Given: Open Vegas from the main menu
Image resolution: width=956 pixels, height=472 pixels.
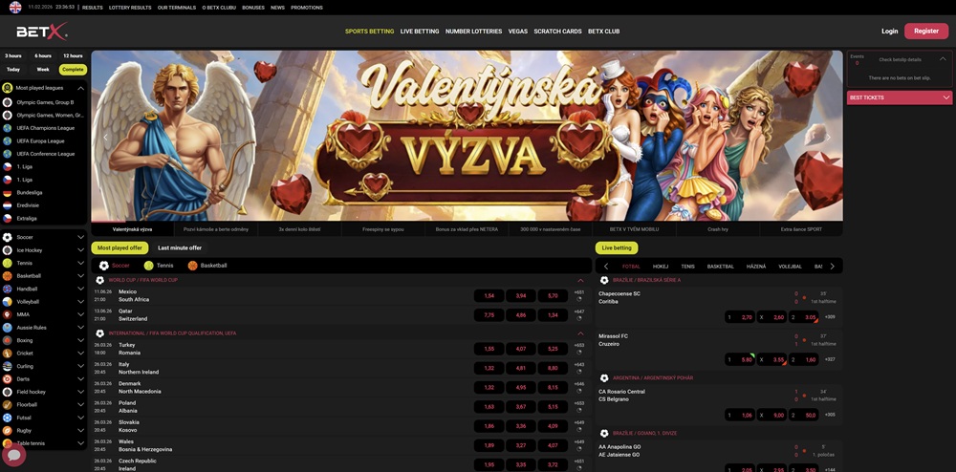Looking at the screenshot, I should (518, 32).
